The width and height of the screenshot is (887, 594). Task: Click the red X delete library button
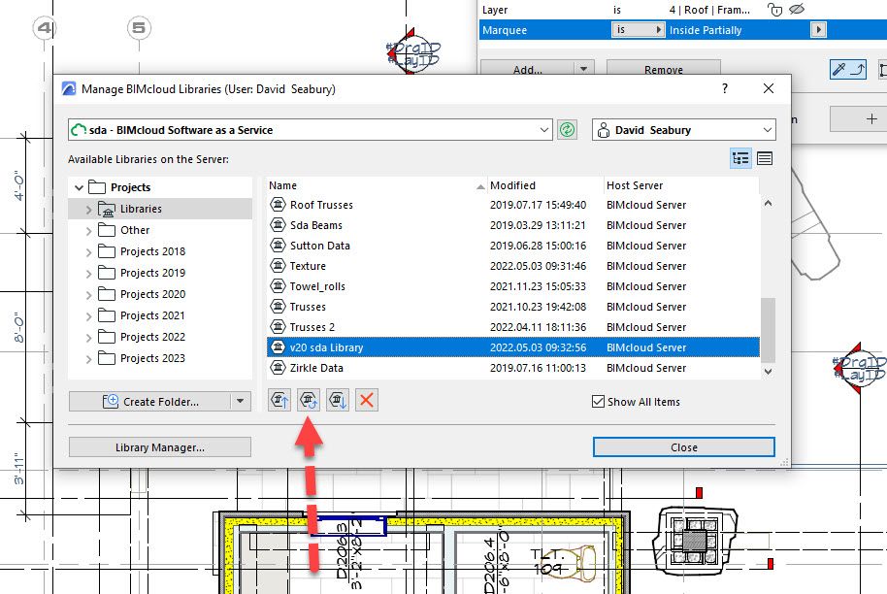click(x=366, y=400)
